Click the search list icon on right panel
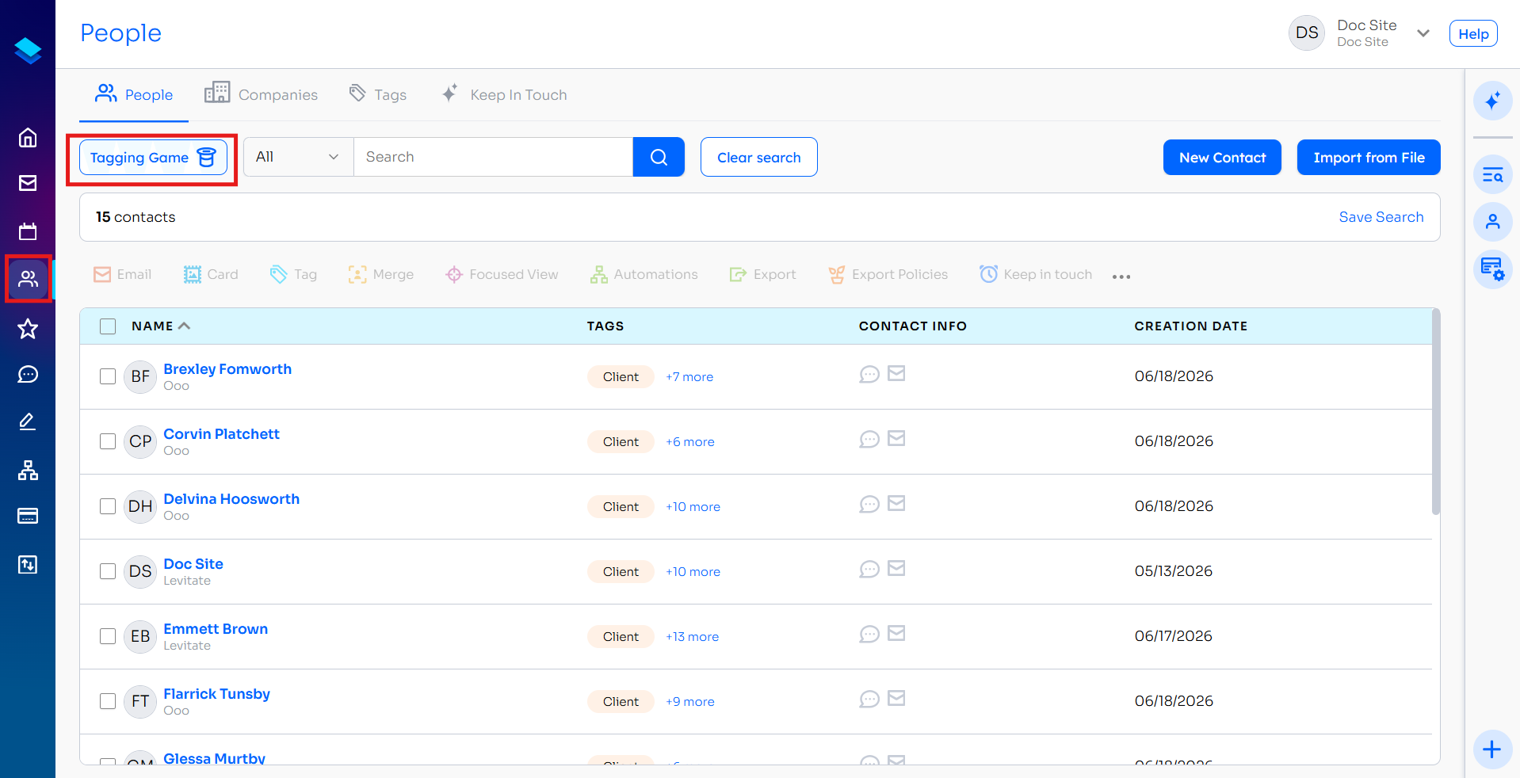1520x778 pixels. 1492,174
